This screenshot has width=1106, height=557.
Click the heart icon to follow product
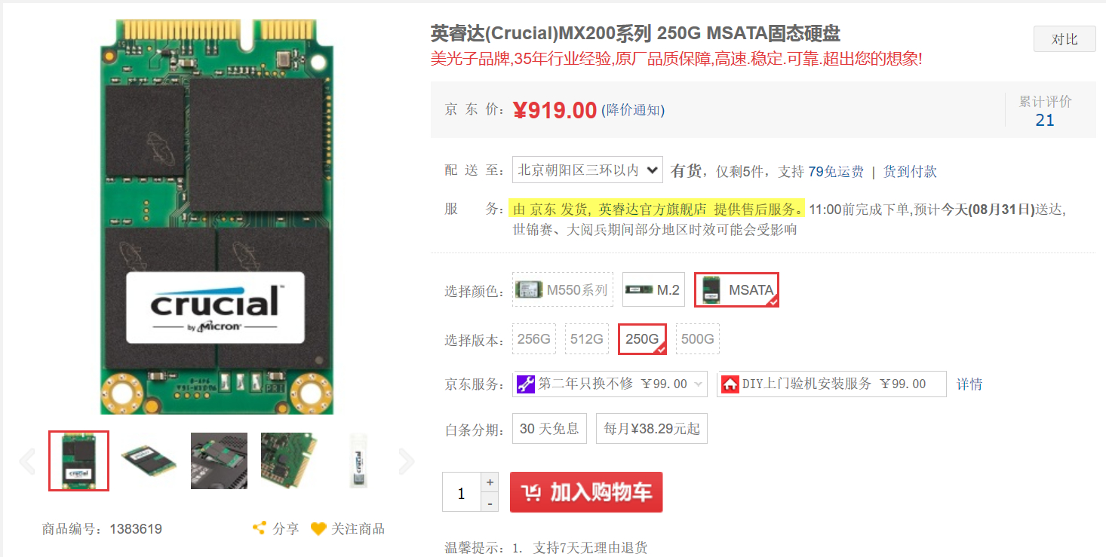tap(318, 529)
